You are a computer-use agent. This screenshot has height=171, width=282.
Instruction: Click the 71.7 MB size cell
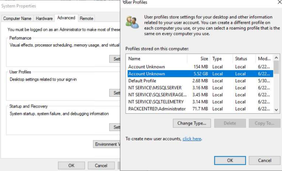(200, 109)
